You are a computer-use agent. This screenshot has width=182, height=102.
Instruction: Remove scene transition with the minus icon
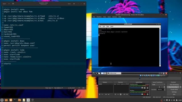(x=162, y=87)
